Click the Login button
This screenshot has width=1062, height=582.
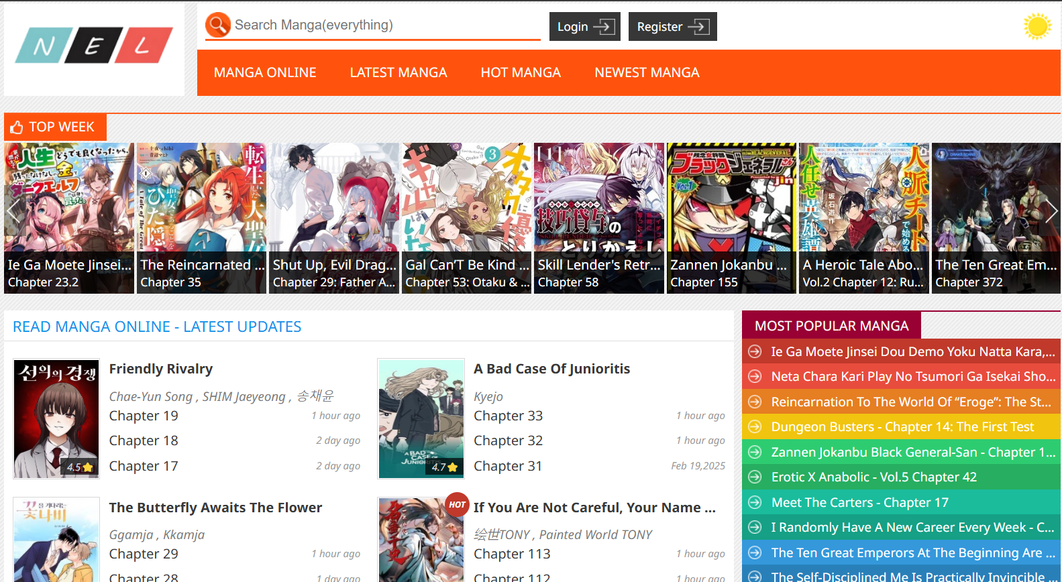point(585,27)
